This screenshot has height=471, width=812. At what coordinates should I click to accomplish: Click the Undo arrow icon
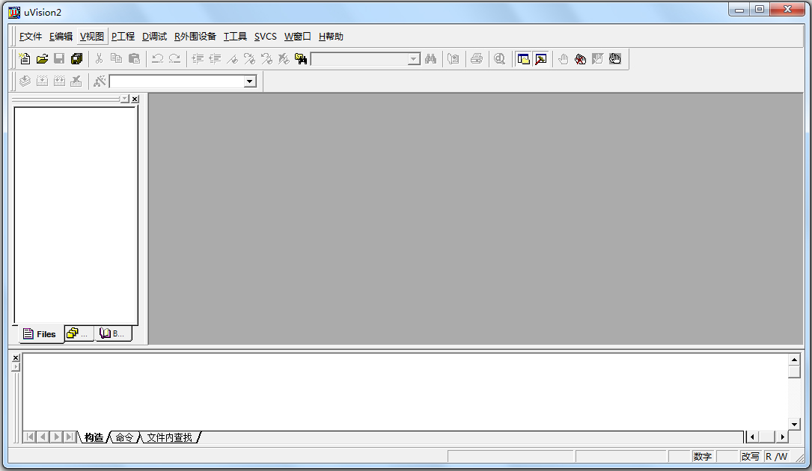[x=157, y=59]
